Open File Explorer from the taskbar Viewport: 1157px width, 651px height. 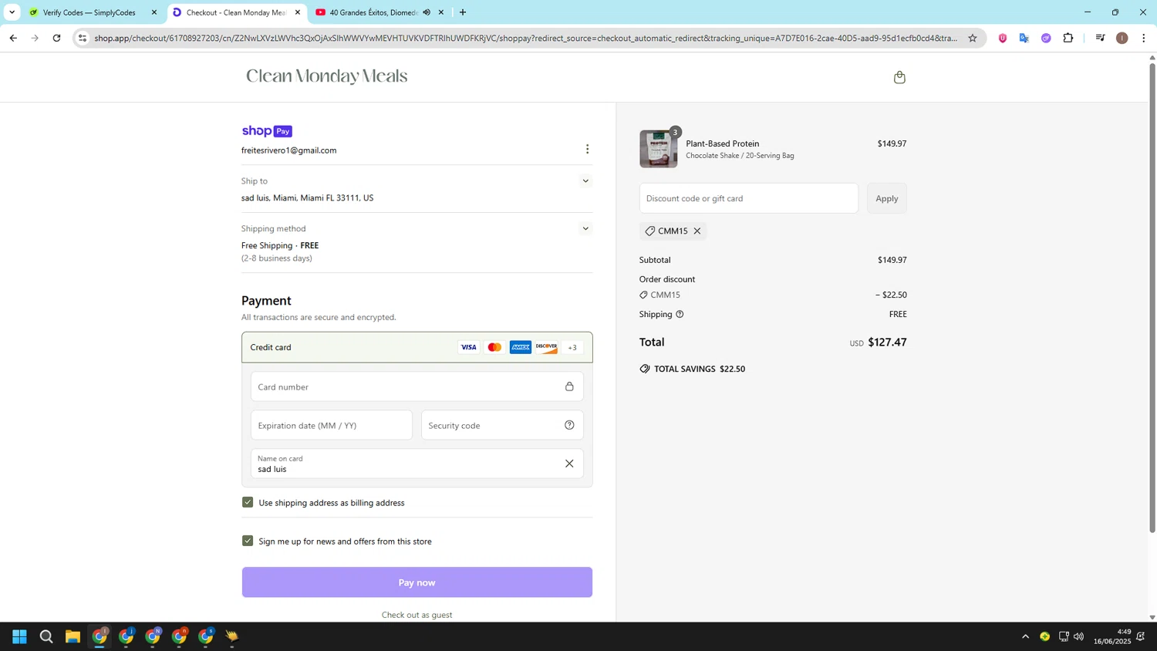coord(73,636)
